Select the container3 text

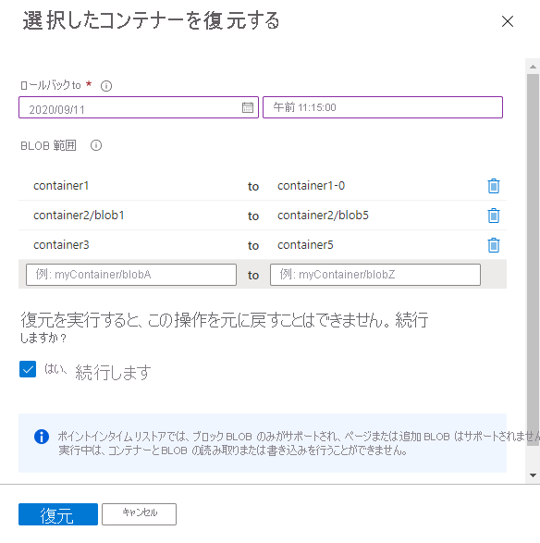tap(61, 245)
